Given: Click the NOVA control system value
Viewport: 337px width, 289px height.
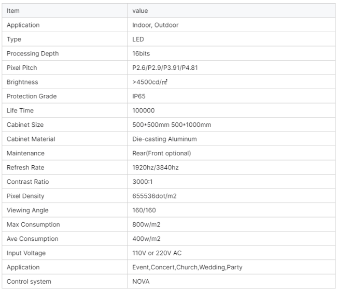Looking at the screenshot, I should [141, 281].
